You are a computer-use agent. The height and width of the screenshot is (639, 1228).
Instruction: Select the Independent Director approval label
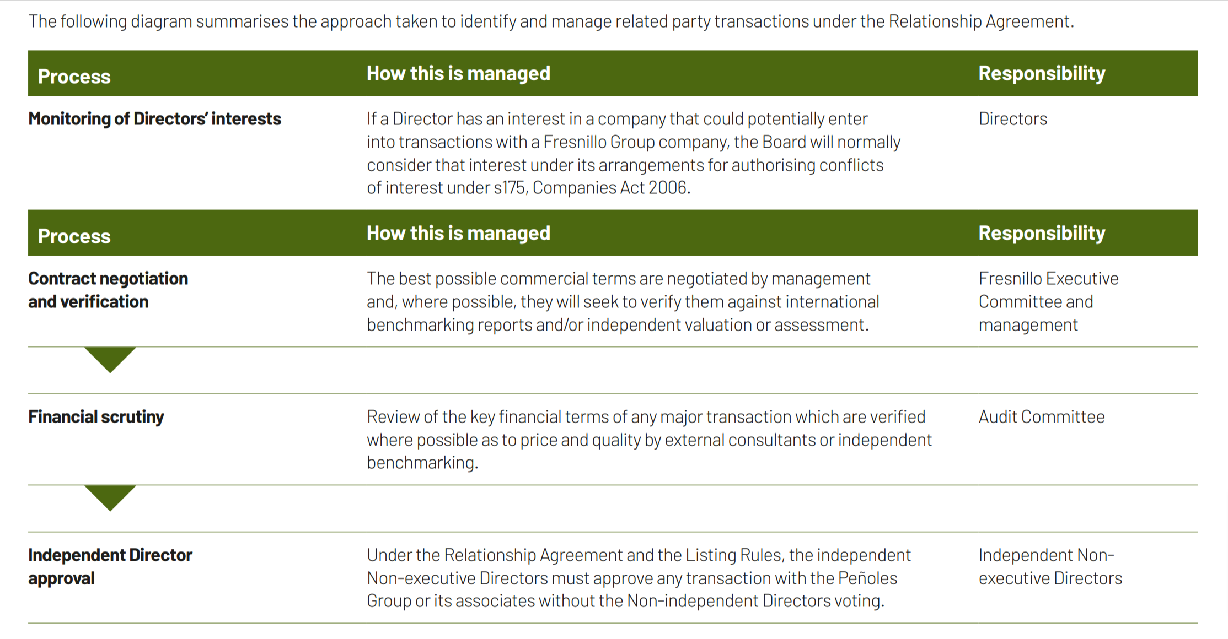click(x=110, y=566)
